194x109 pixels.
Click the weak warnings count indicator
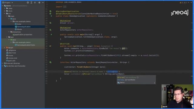[185, 2]
